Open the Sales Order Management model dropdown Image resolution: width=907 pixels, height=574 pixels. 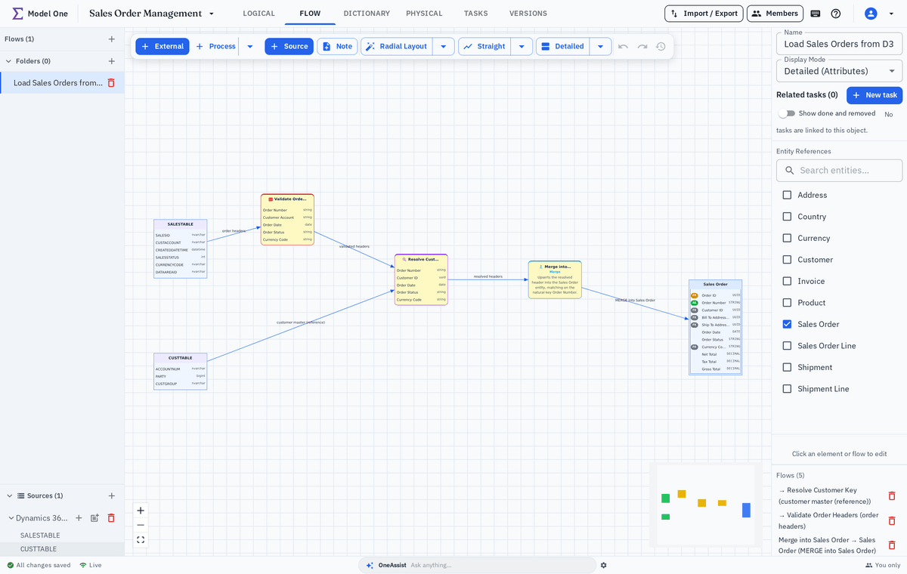212,14
